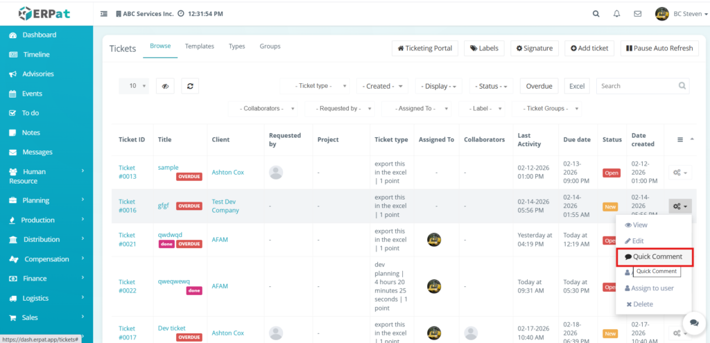
Task: Expand the Assigned To dropdown filter
Action: [416, 109]
